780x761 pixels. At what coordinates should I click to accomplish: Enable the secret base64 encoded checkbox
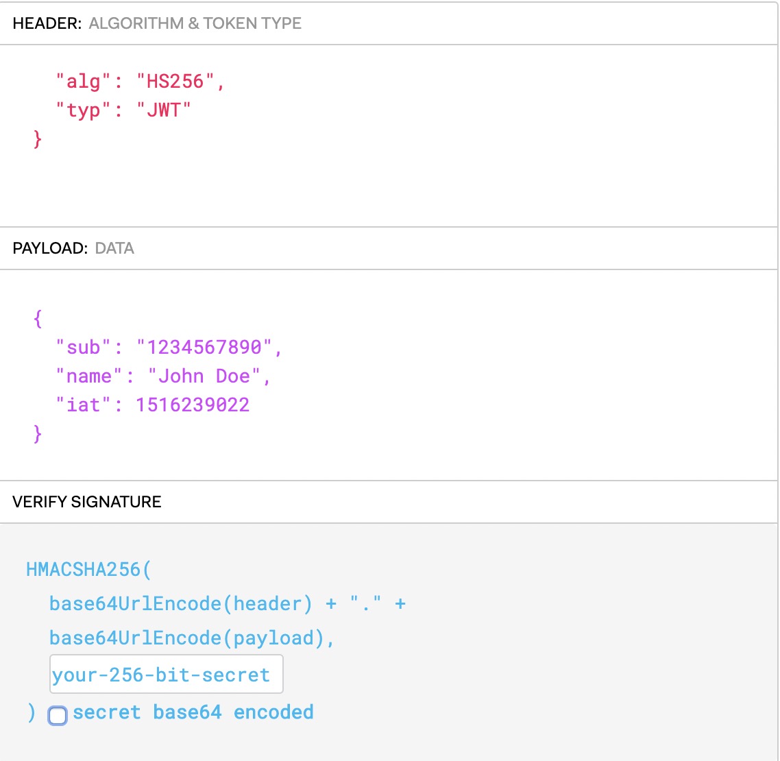[58, 716]
